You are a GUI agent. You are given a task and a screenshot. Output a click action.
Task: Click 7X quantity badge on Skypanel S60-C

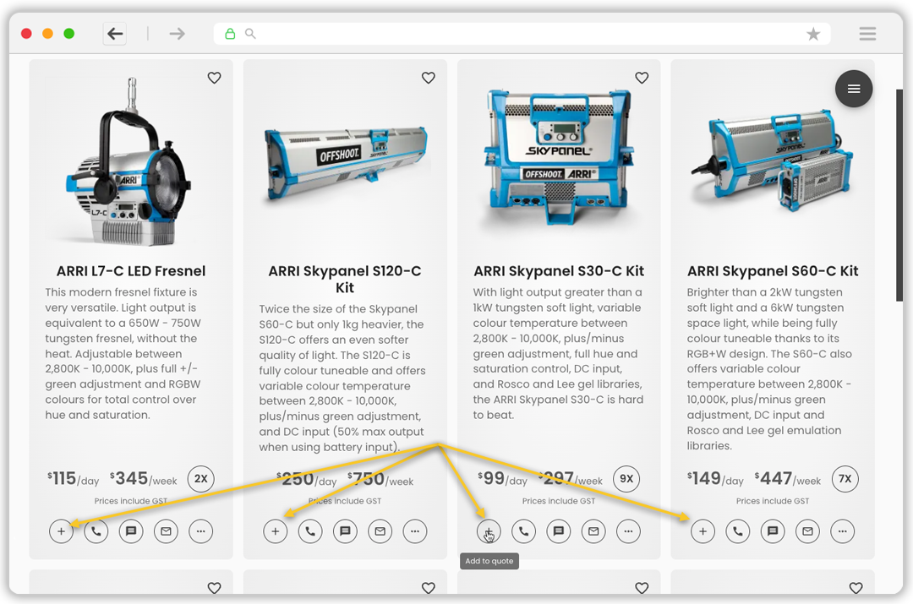click(845, 479)
